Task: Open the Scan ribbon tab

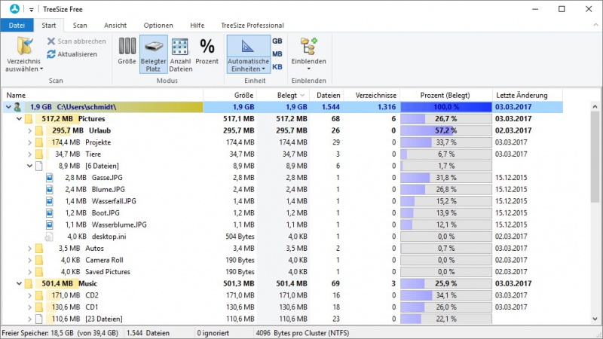Action: (80, 26)
